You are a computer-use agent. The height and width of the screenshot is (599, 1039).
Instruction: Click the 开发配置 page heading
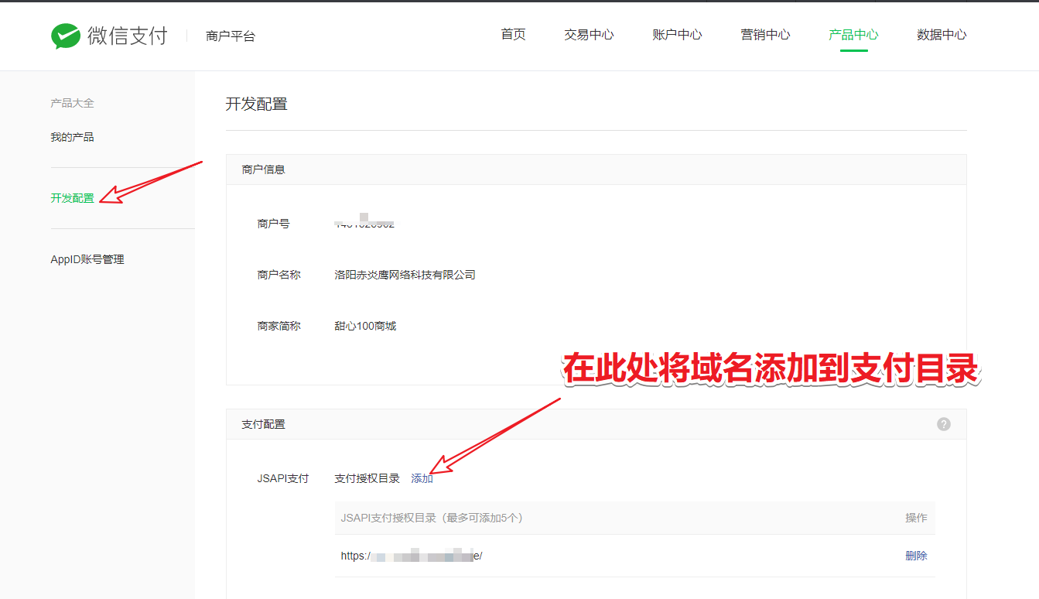click(x=257, y=104)
